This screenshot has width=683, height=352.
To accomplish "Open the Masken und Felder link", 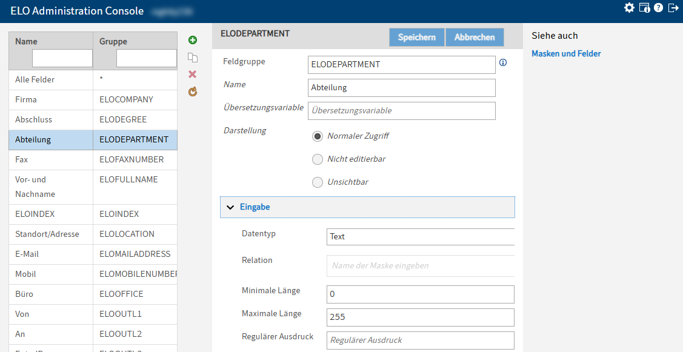I will click(566, 53).
